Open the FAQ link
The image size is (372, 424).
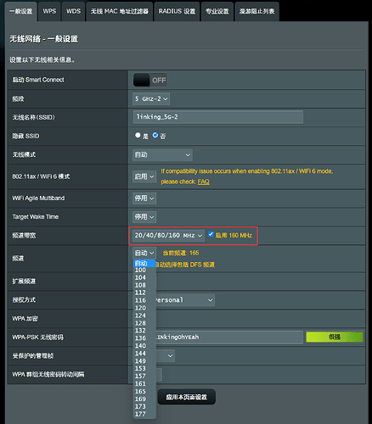pyautogui.click(x=203, y=181)
